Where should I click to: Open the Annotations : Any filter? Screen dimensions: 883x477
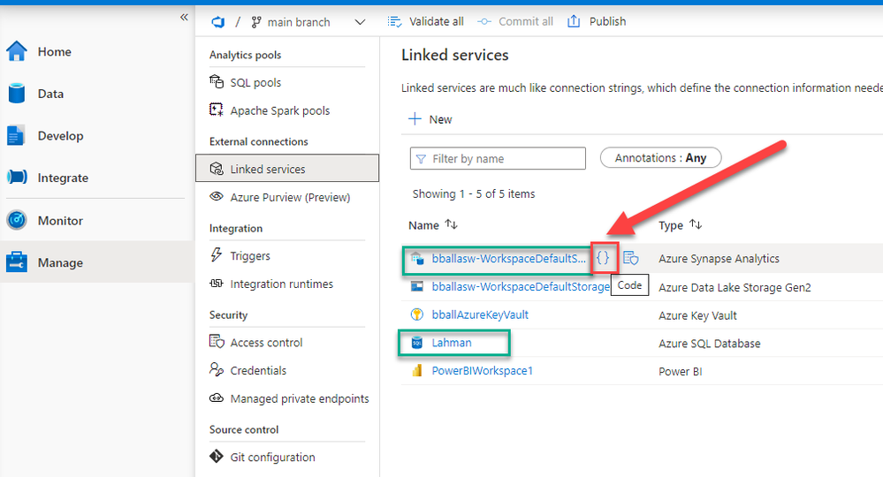point(660,158)
